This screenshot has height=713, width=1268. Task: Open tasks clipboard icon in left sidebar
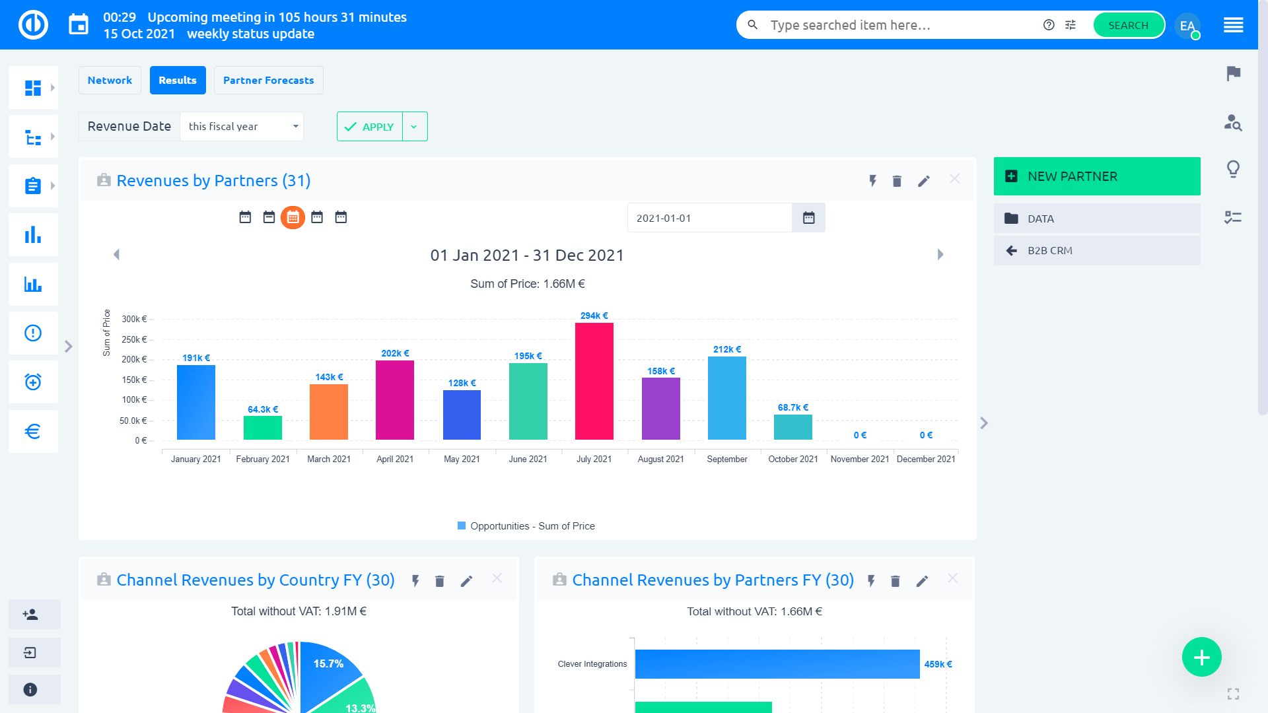tap(33, 186)
